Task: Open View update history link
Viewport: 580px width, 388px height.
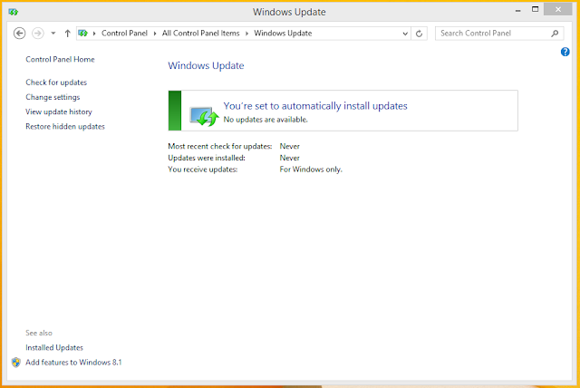Action: (x=58, y=112)
